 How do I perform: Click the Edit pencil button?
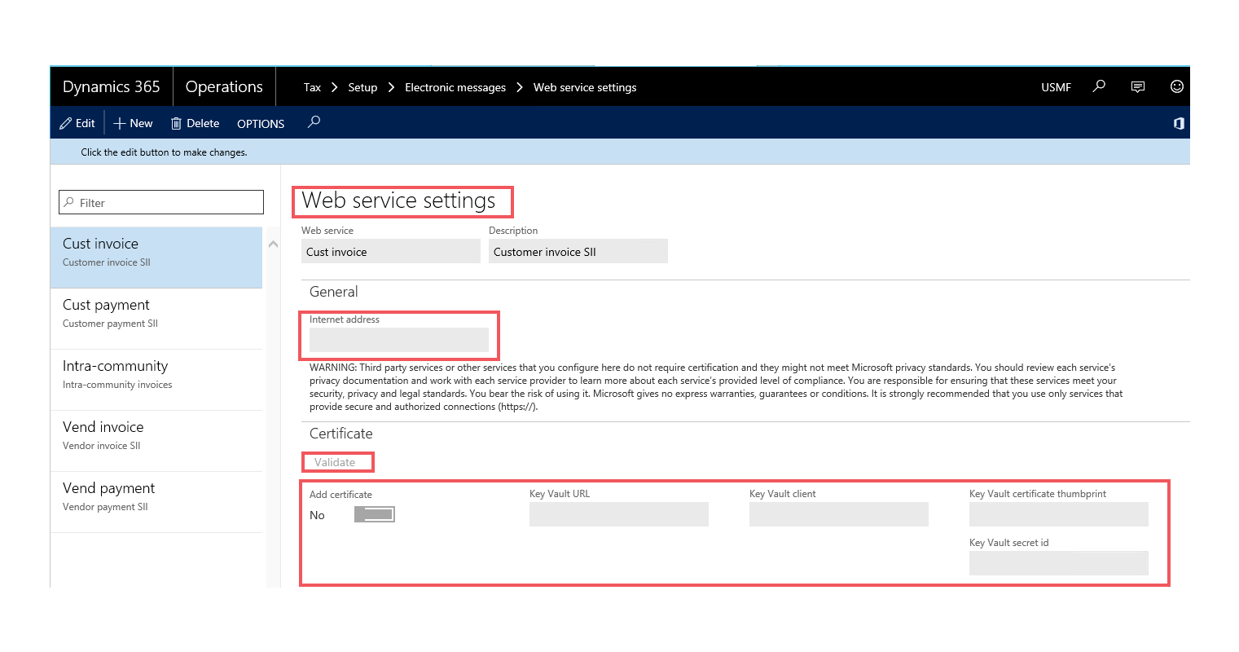pos(77,123)
